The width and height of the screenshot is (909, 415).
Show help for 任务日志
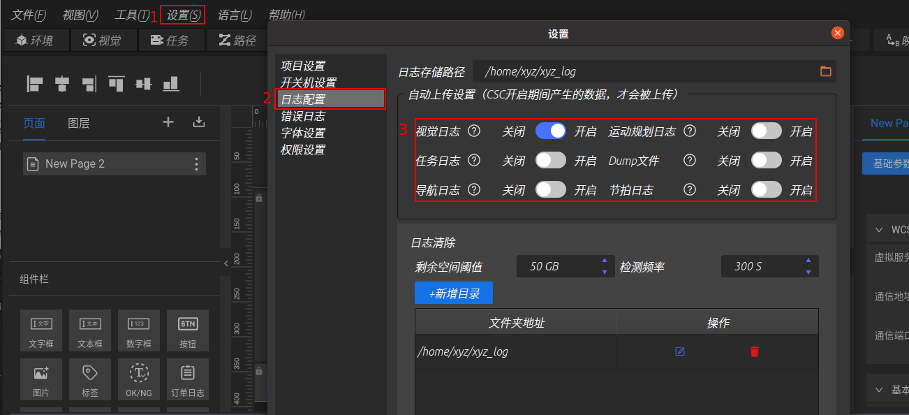[474, 160]
